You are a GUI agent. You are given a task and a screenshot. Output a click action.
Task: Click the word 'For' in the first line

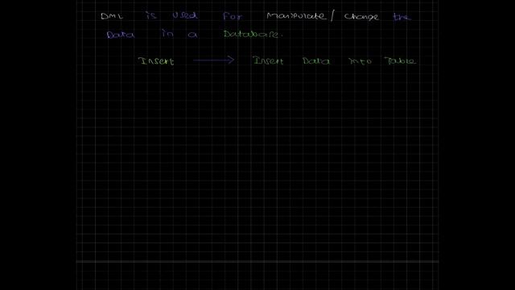tap(233, 16)
